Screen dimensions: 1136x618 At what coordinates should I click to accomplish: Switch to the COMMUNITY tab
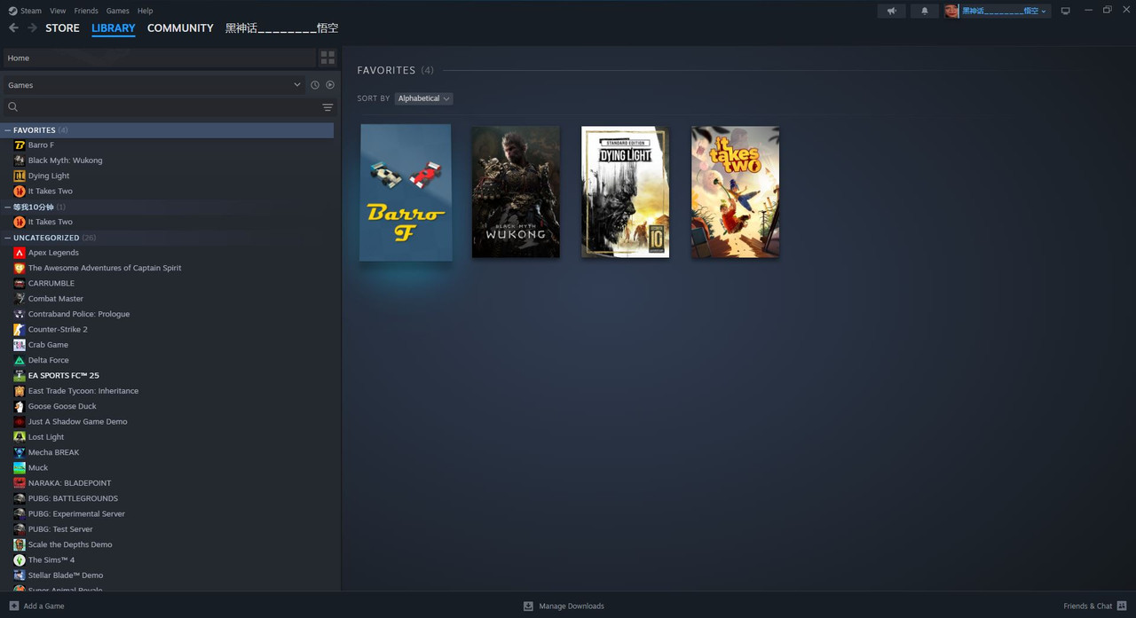pos(180,28)
